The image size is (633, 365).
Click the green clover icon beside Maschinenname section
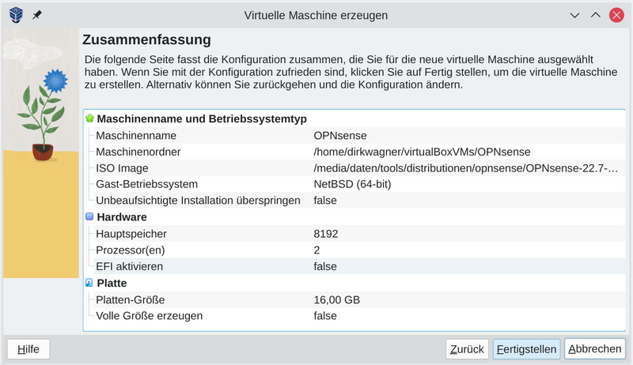(89, 119)
